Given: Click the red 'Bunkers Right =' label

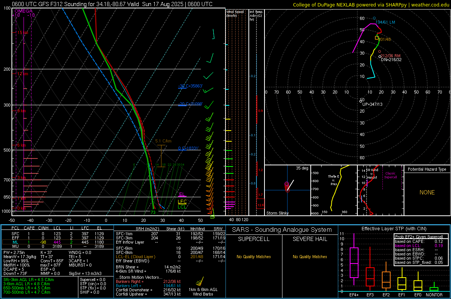Looking at the screenshot, I should click(130, 281).
